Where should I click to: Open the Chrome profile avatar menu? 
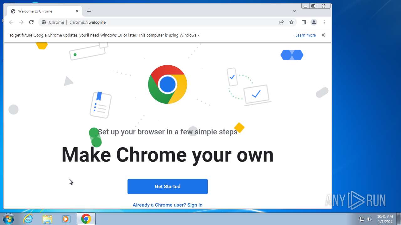tap(314, 22)
